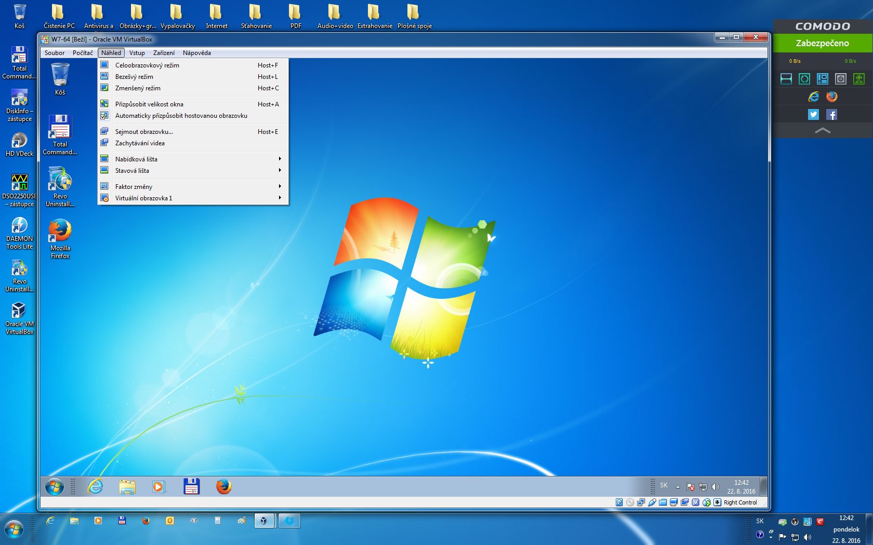This screenshot has height=545, width=873.
Task: Toggle Zachytávání videa option
Action: click(x=193, y=143)
